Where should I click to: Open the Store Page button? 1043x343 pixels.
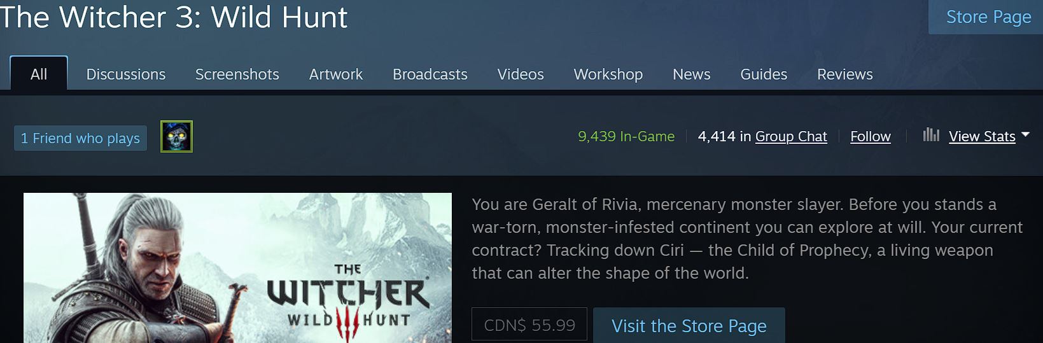pyautogui.click(x=988, y=17)
